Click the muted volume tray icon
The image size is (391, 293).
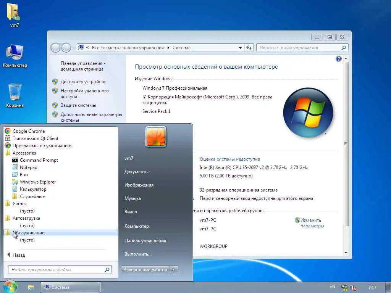pos(353,288)
